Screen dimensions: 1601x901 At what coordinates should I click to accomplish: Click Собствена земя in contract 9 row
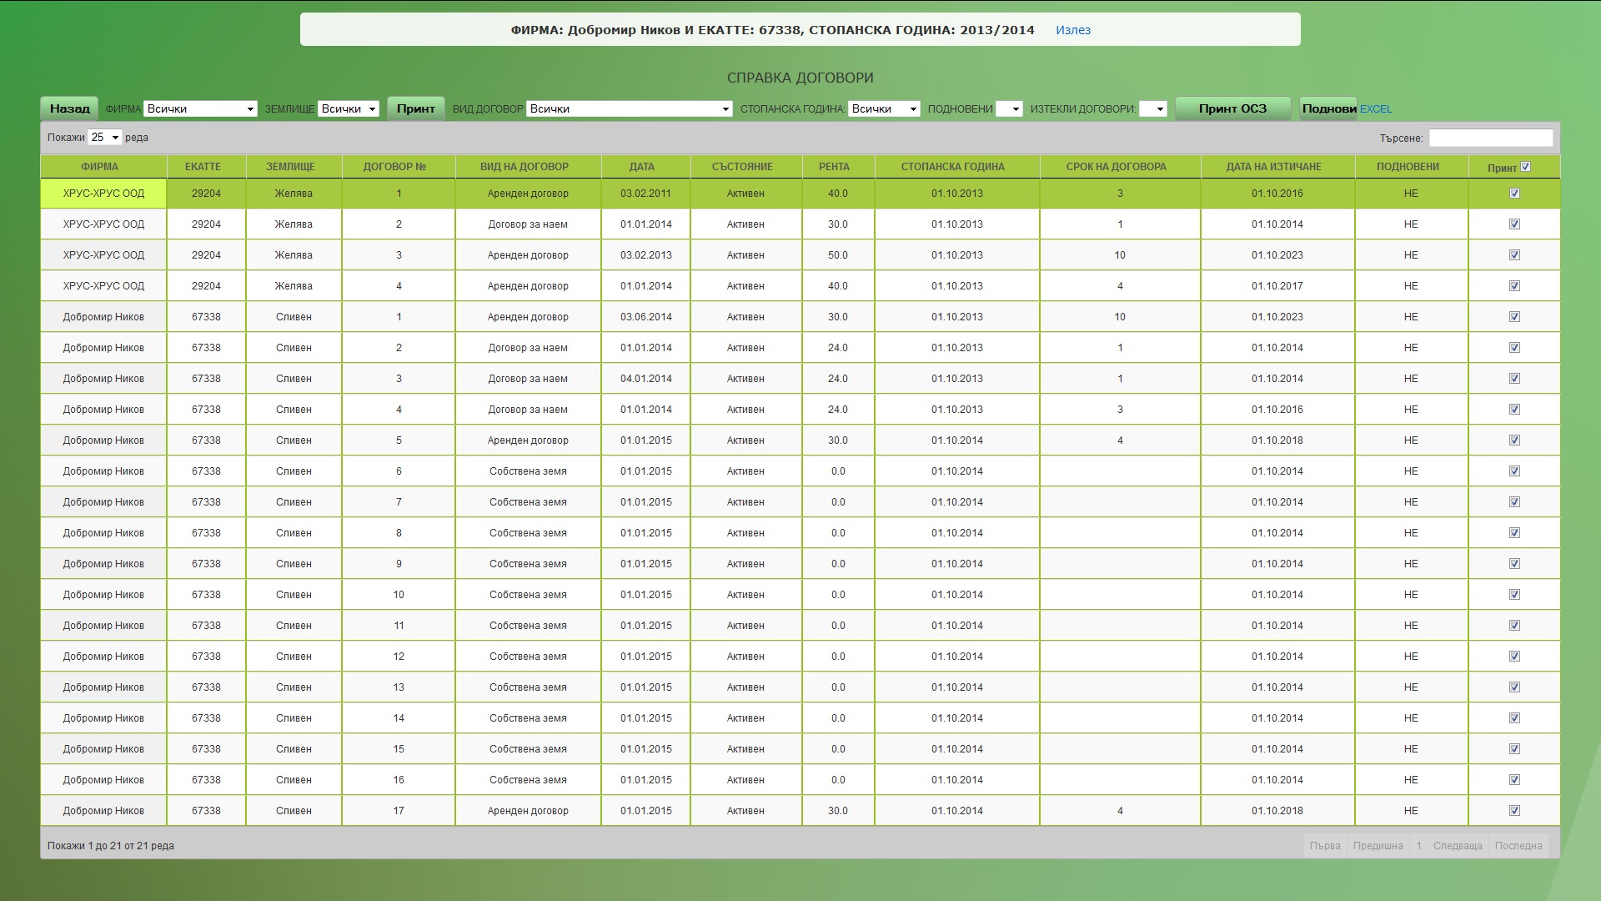528,564
